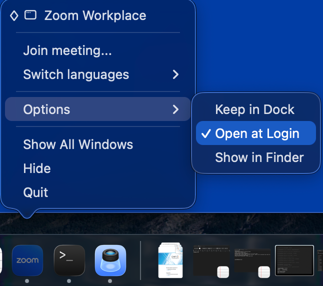
Task: Click the diamond icon beside Zoom Workplace
Action: 14,15
